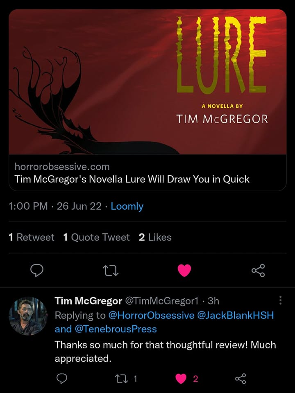Visit @JackBlankHSH mention link
The width and height of the screenshot is (295, 393).
coord(236,315)
